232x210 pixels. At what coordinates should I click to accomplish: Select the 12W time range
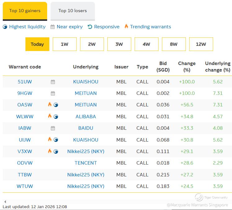[201, 44]
